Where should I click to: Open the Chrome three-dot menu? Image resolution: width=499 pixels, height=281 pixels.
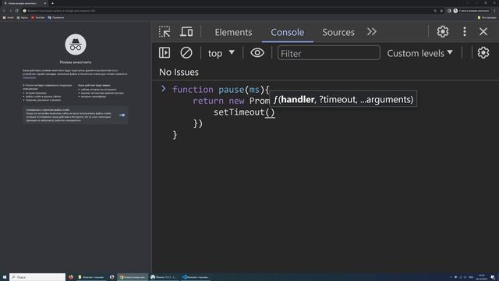(495, 10)
